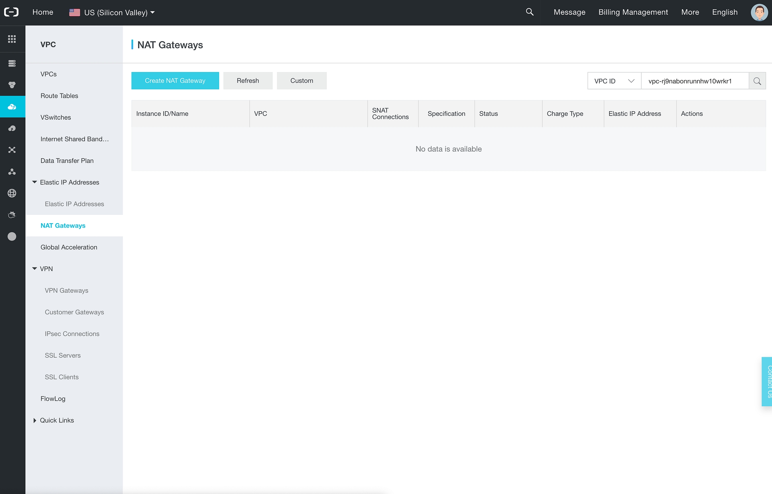Viewport: 772px width, 494px height.
Task: Click the bug-shaped sidebar icon
Action: pos(12,215)
